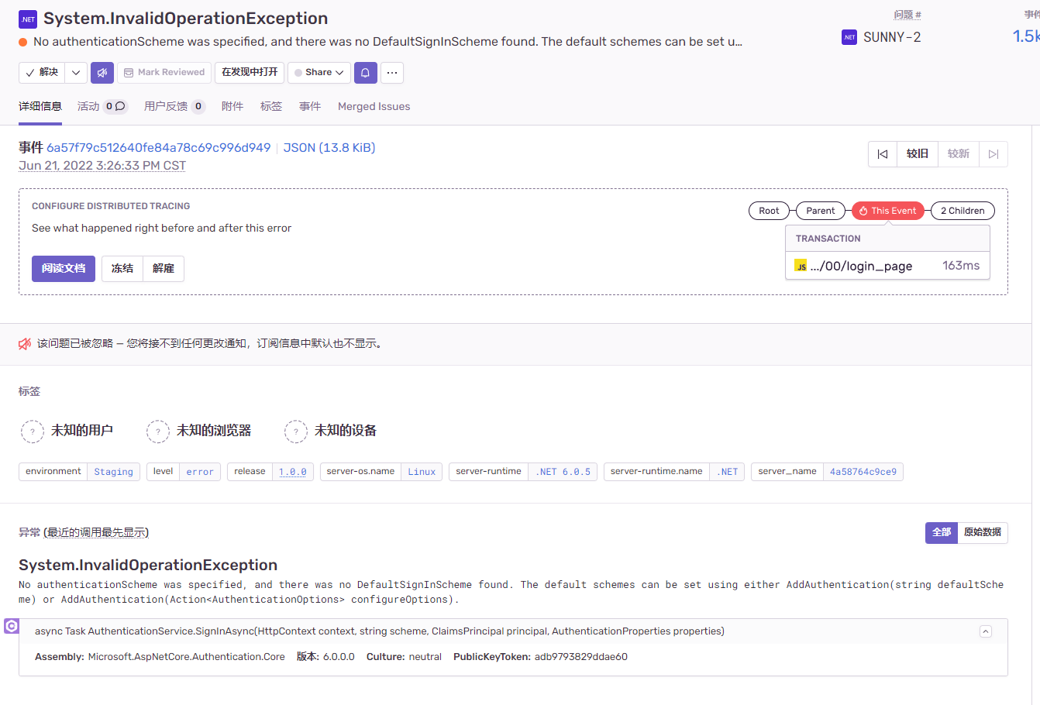The height and width of the screenshot is (705, 1040).
Task: Click the 较旧 older event button
Action: click(x=918, y=154)
